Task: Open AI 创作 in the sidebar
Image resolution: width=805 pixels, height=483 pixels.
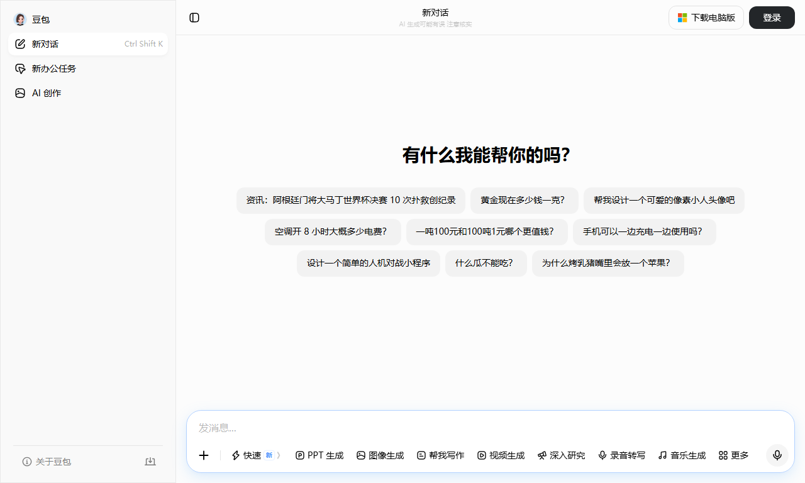Action: click(88, 93)
